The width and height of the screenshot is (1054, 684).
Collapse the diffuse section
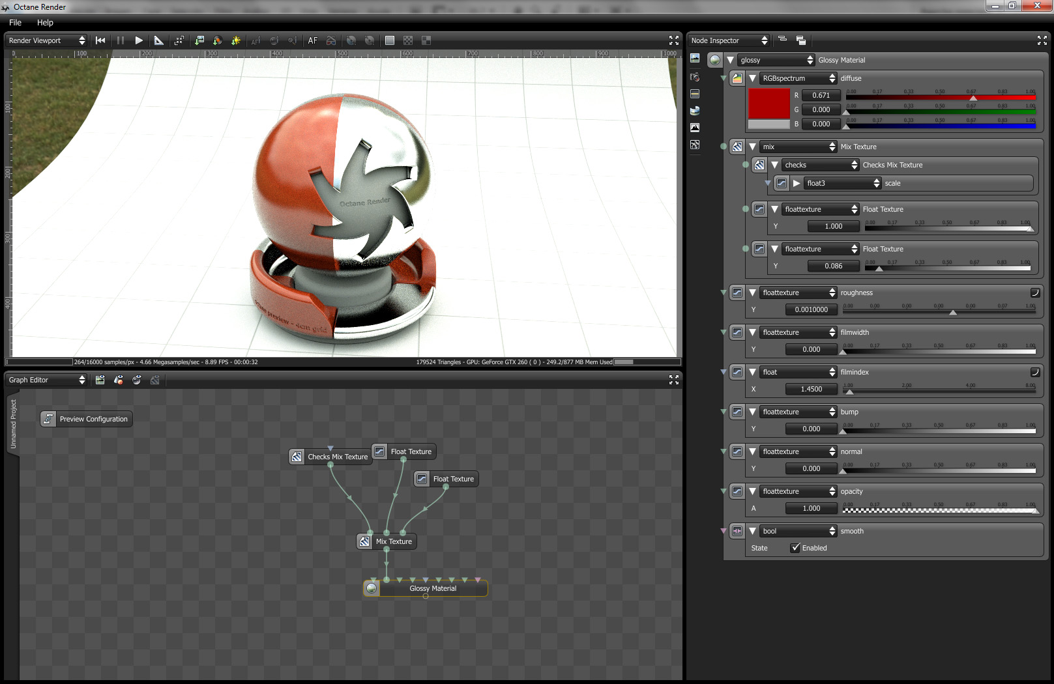tap(752, 78)
